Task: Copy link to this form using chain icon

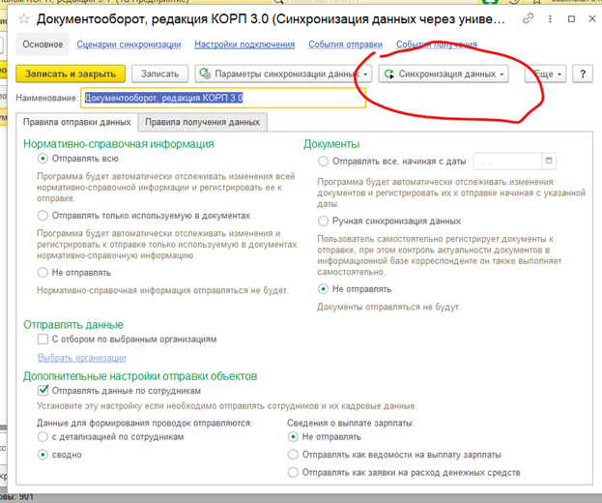Action: (x=529, y=18)
